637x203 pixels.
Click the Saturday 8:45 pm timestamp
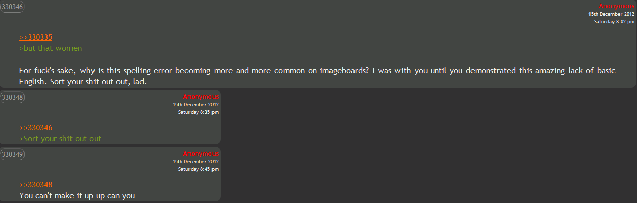[198, 169]
